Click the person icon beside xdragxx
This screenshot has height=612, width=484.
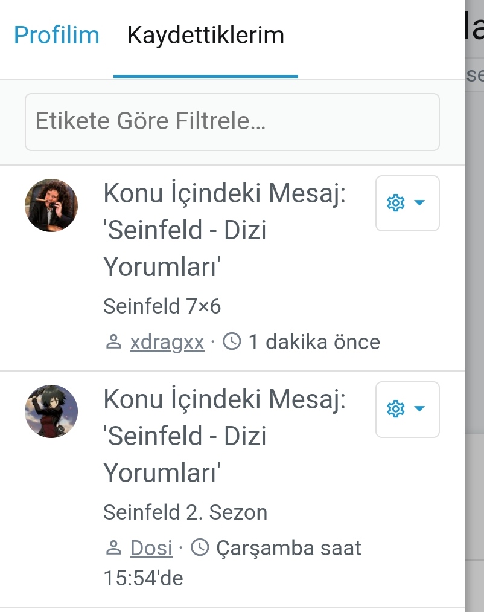[x=113, y=342]
